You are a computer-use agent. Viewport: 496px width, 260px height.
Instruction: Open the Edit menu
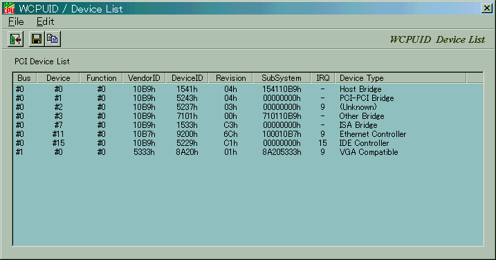pos(45,21)
